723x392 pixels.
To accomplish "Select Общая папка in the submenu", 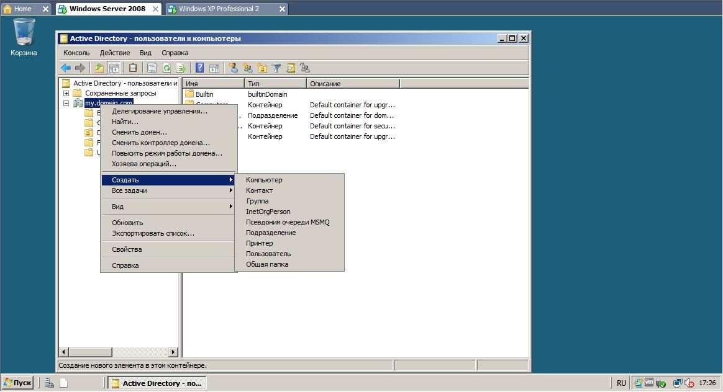I will click(289, 265).
